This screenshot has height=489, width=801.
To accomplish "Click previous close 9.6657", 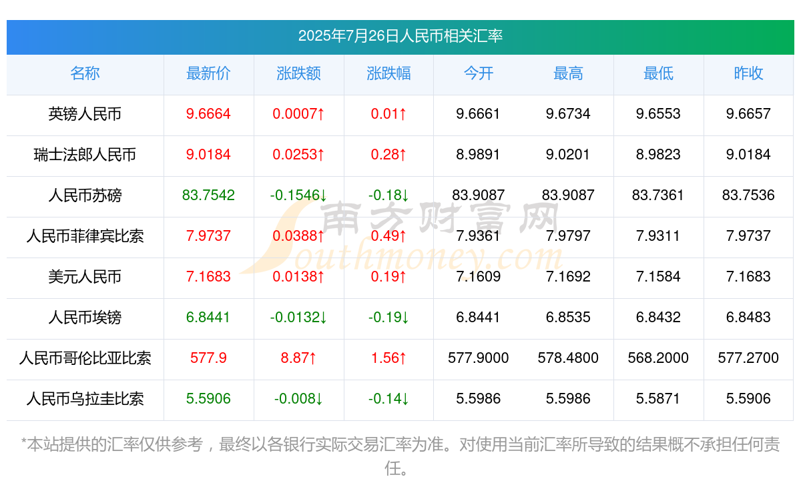I will click(x=749, y=114).
